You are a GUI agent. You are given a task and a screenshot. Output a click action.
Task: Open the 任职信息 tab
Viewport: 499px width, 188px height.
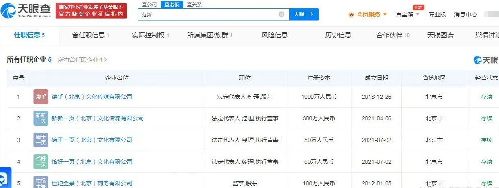pos(29,35)
